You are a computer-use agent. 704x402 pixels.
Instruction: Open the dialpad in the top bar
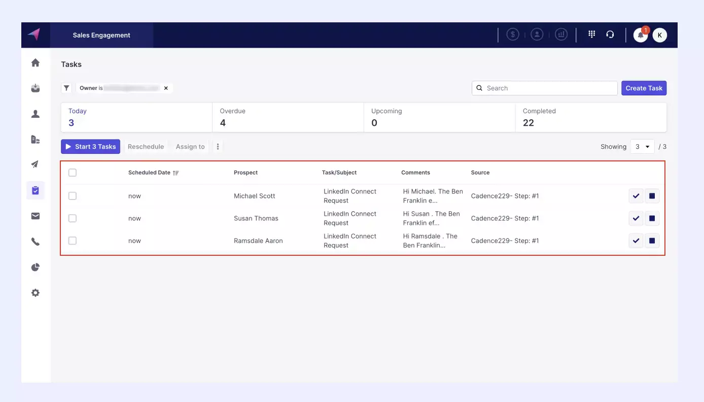pos(591,34)
